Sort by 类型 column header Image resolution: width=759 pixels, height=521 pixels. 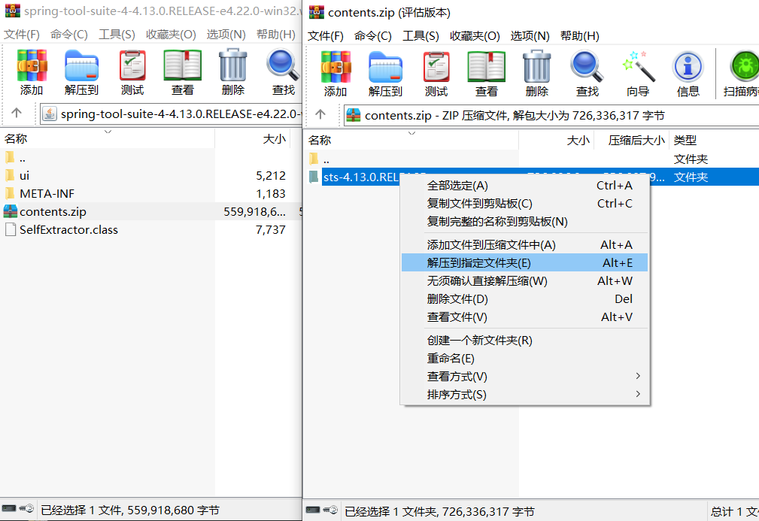[x=714, y=141]
